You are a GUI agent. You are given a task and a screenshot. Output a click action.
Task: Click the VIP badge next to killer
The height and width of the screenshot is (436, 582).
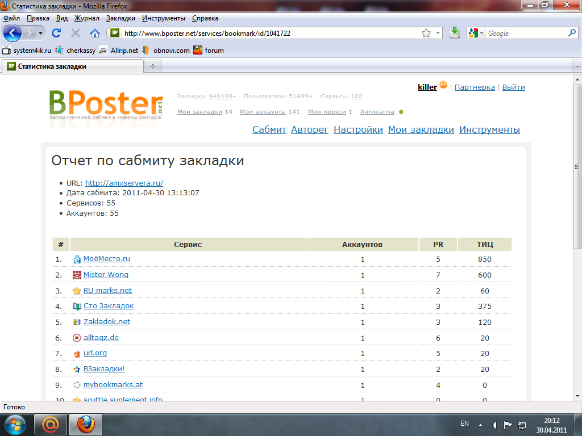(x=443, y=85)
